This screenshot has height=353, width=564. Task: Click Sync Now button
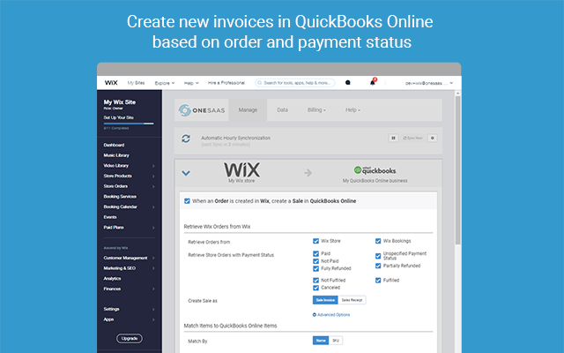click(x=413, y=138)
